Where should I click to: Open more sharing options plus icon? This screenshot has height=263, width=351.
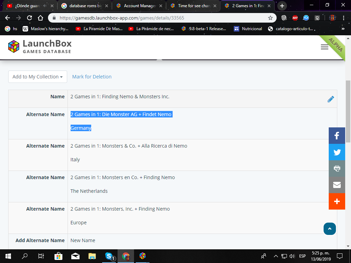tap(337, 201)
